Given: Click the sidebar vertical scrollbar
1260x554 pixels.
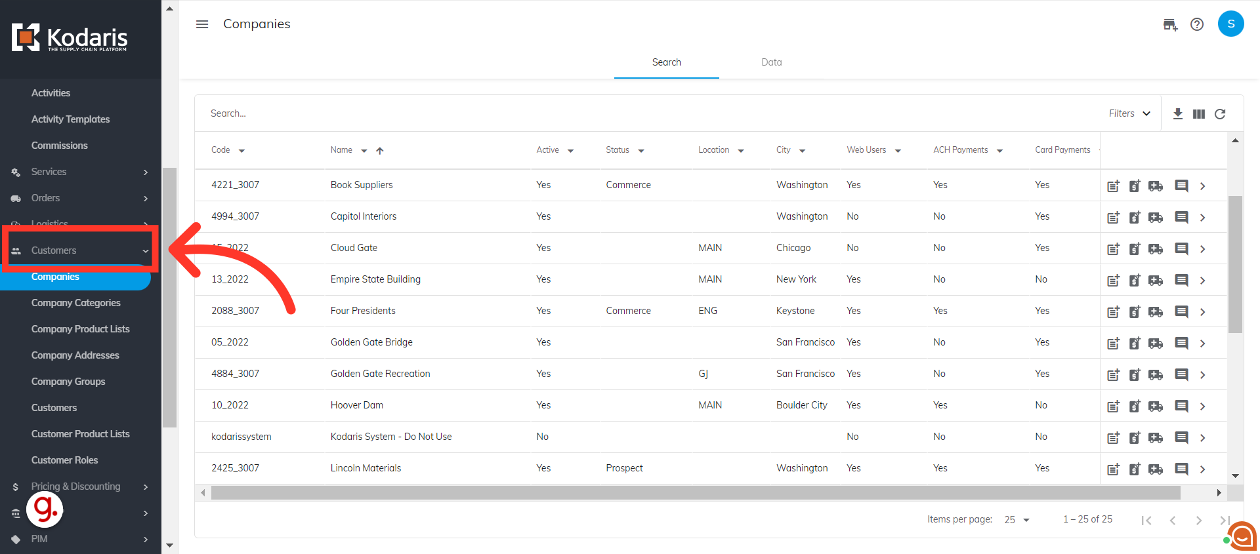Looking at the screenshot, I should pyautogui.click(x=170, y=298).
